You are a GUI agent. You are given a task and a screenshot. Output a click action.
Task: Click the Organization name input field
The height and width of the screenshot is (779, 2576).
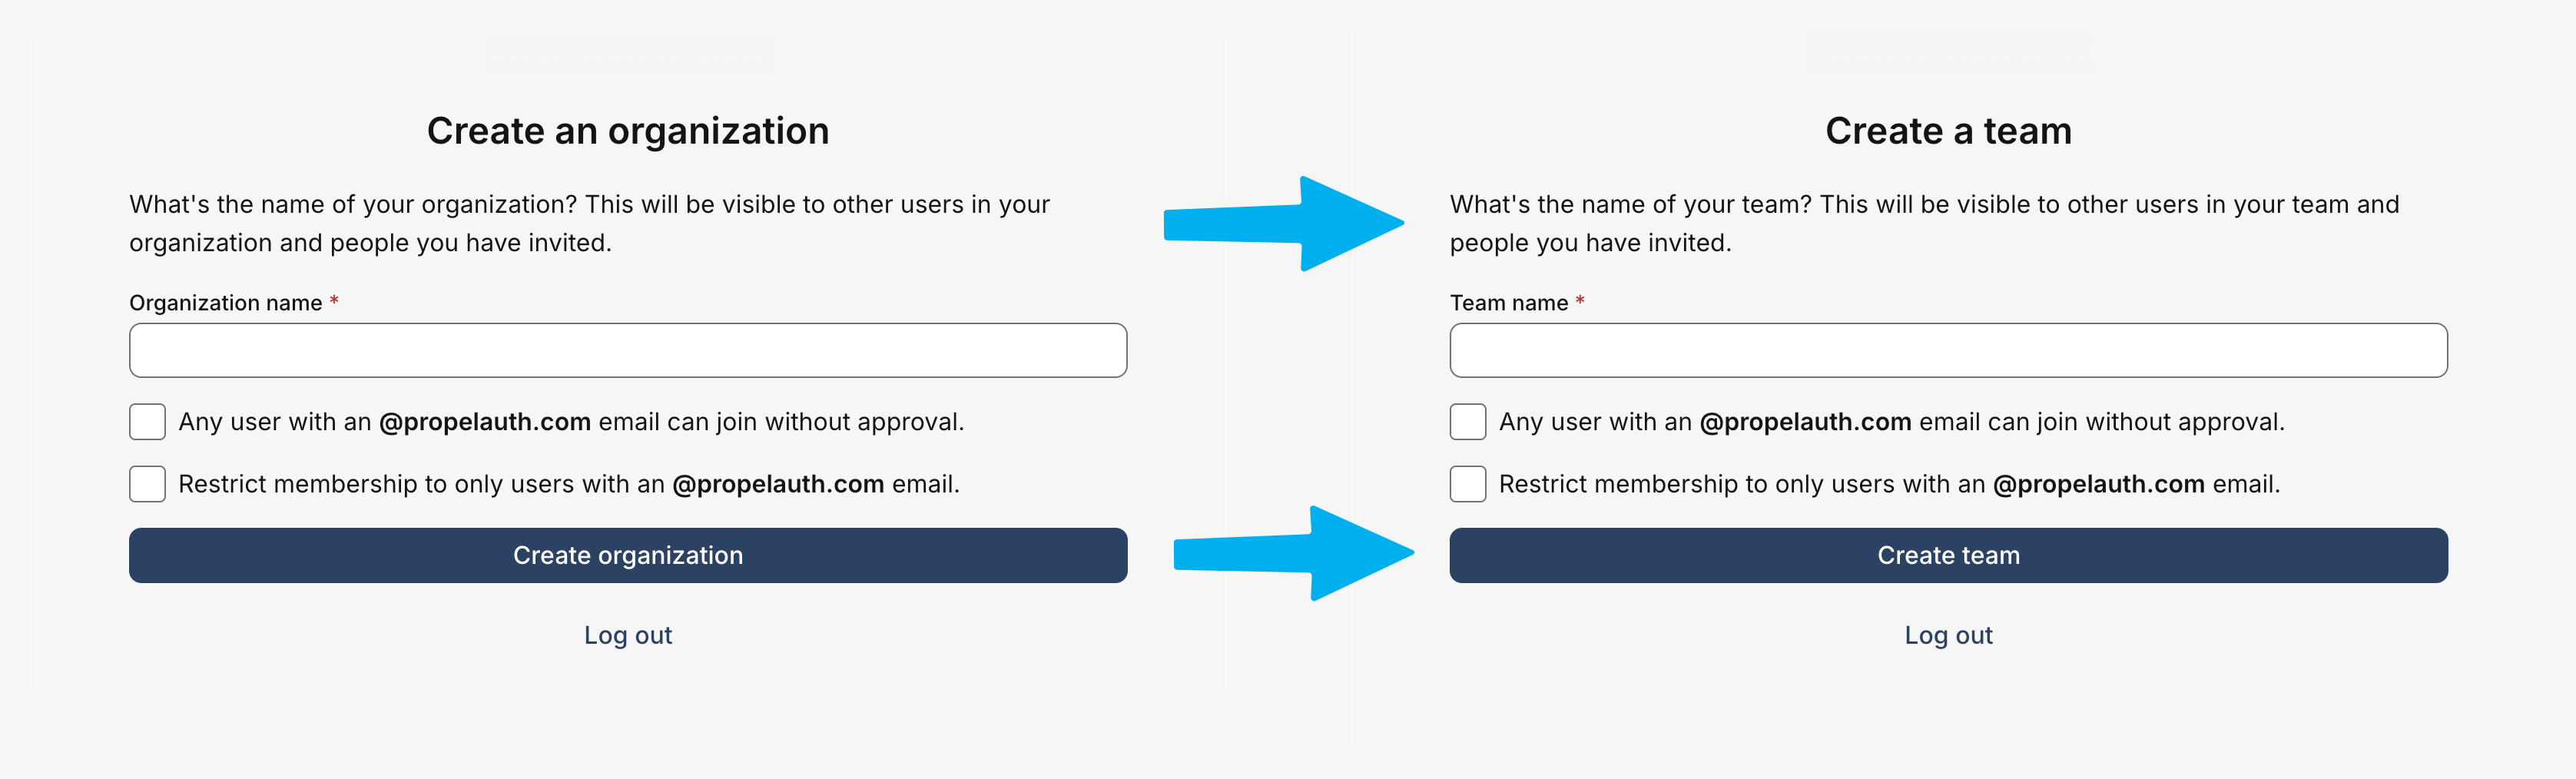click(627, 350)
